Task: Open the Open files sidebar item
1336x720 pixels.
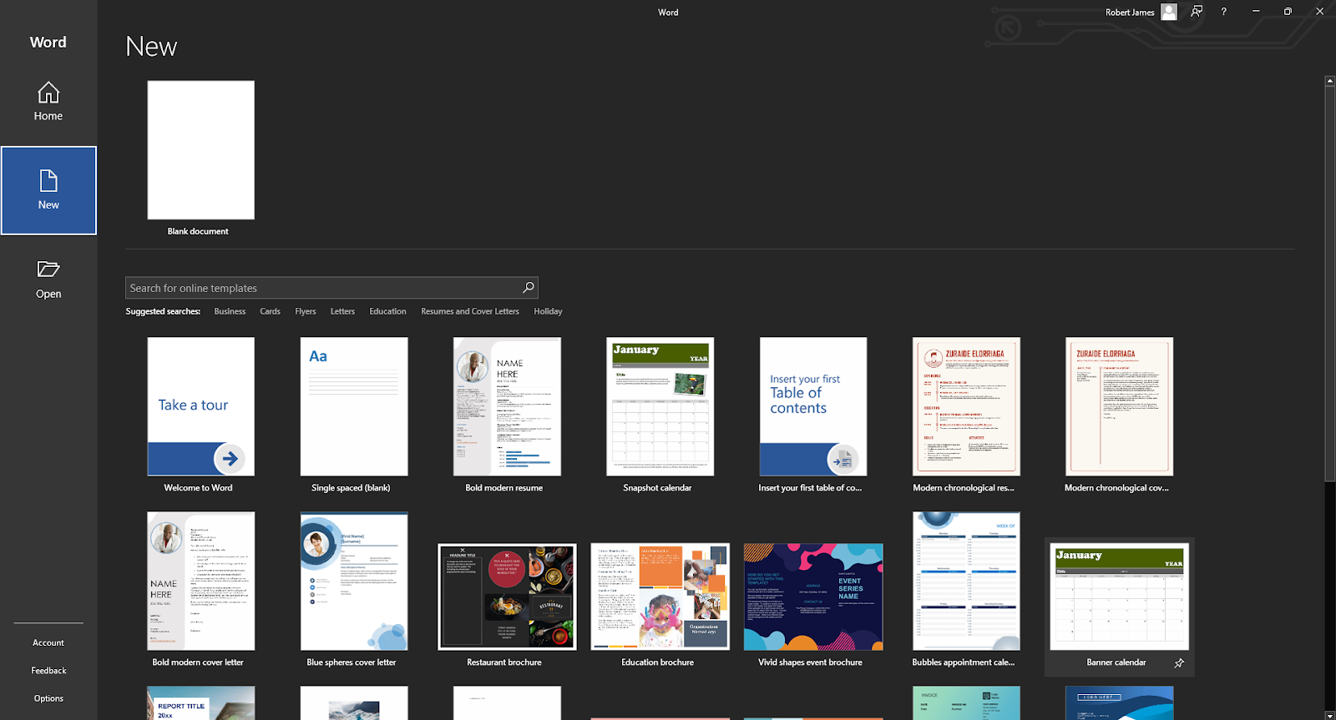Action: (48, 279)
